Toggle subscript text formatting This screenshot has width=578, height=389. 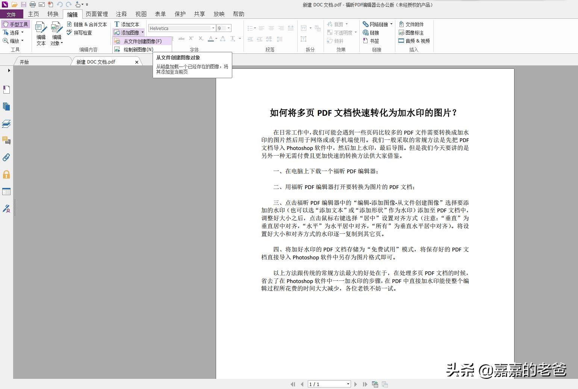[x=201, y=39]
